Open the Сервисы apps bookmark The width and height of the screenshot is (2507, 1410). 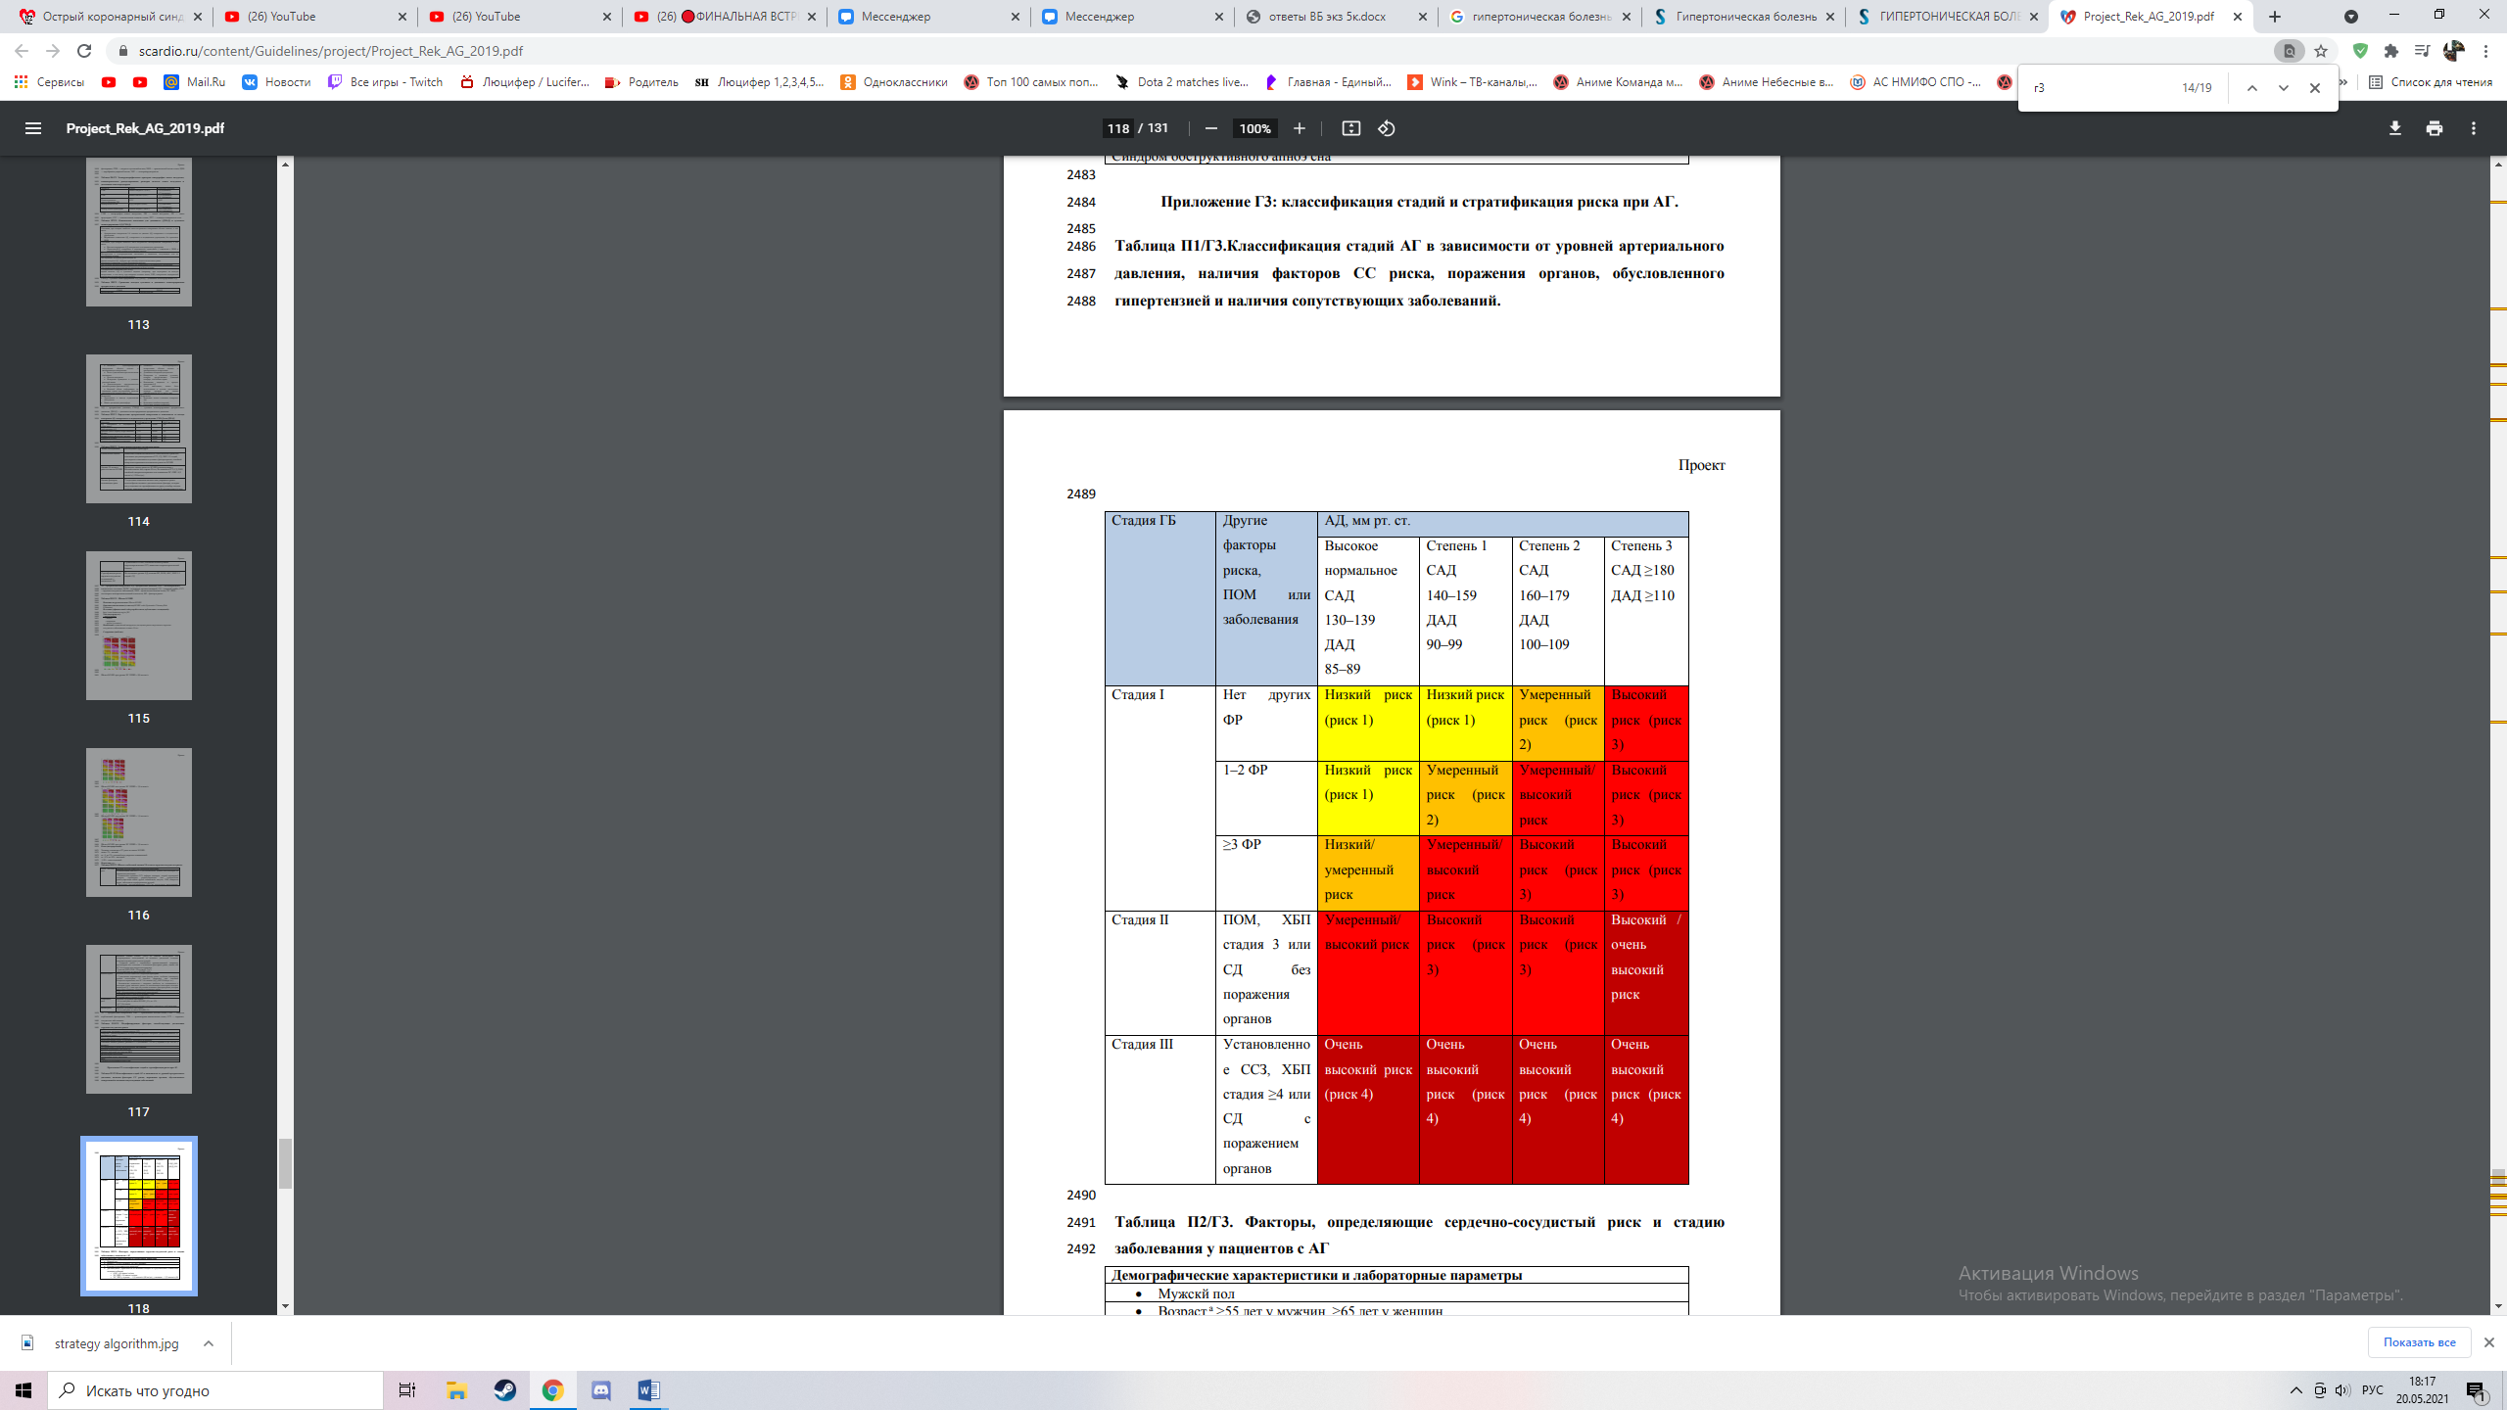[x=49, y=82]
